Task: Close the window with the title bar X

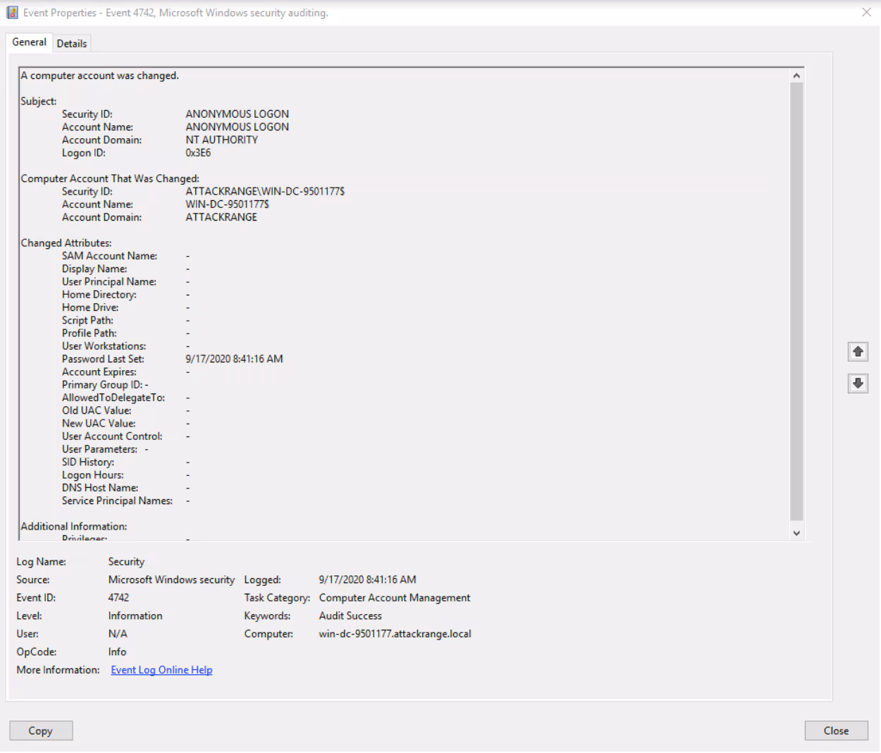Action: click(866, 13)
